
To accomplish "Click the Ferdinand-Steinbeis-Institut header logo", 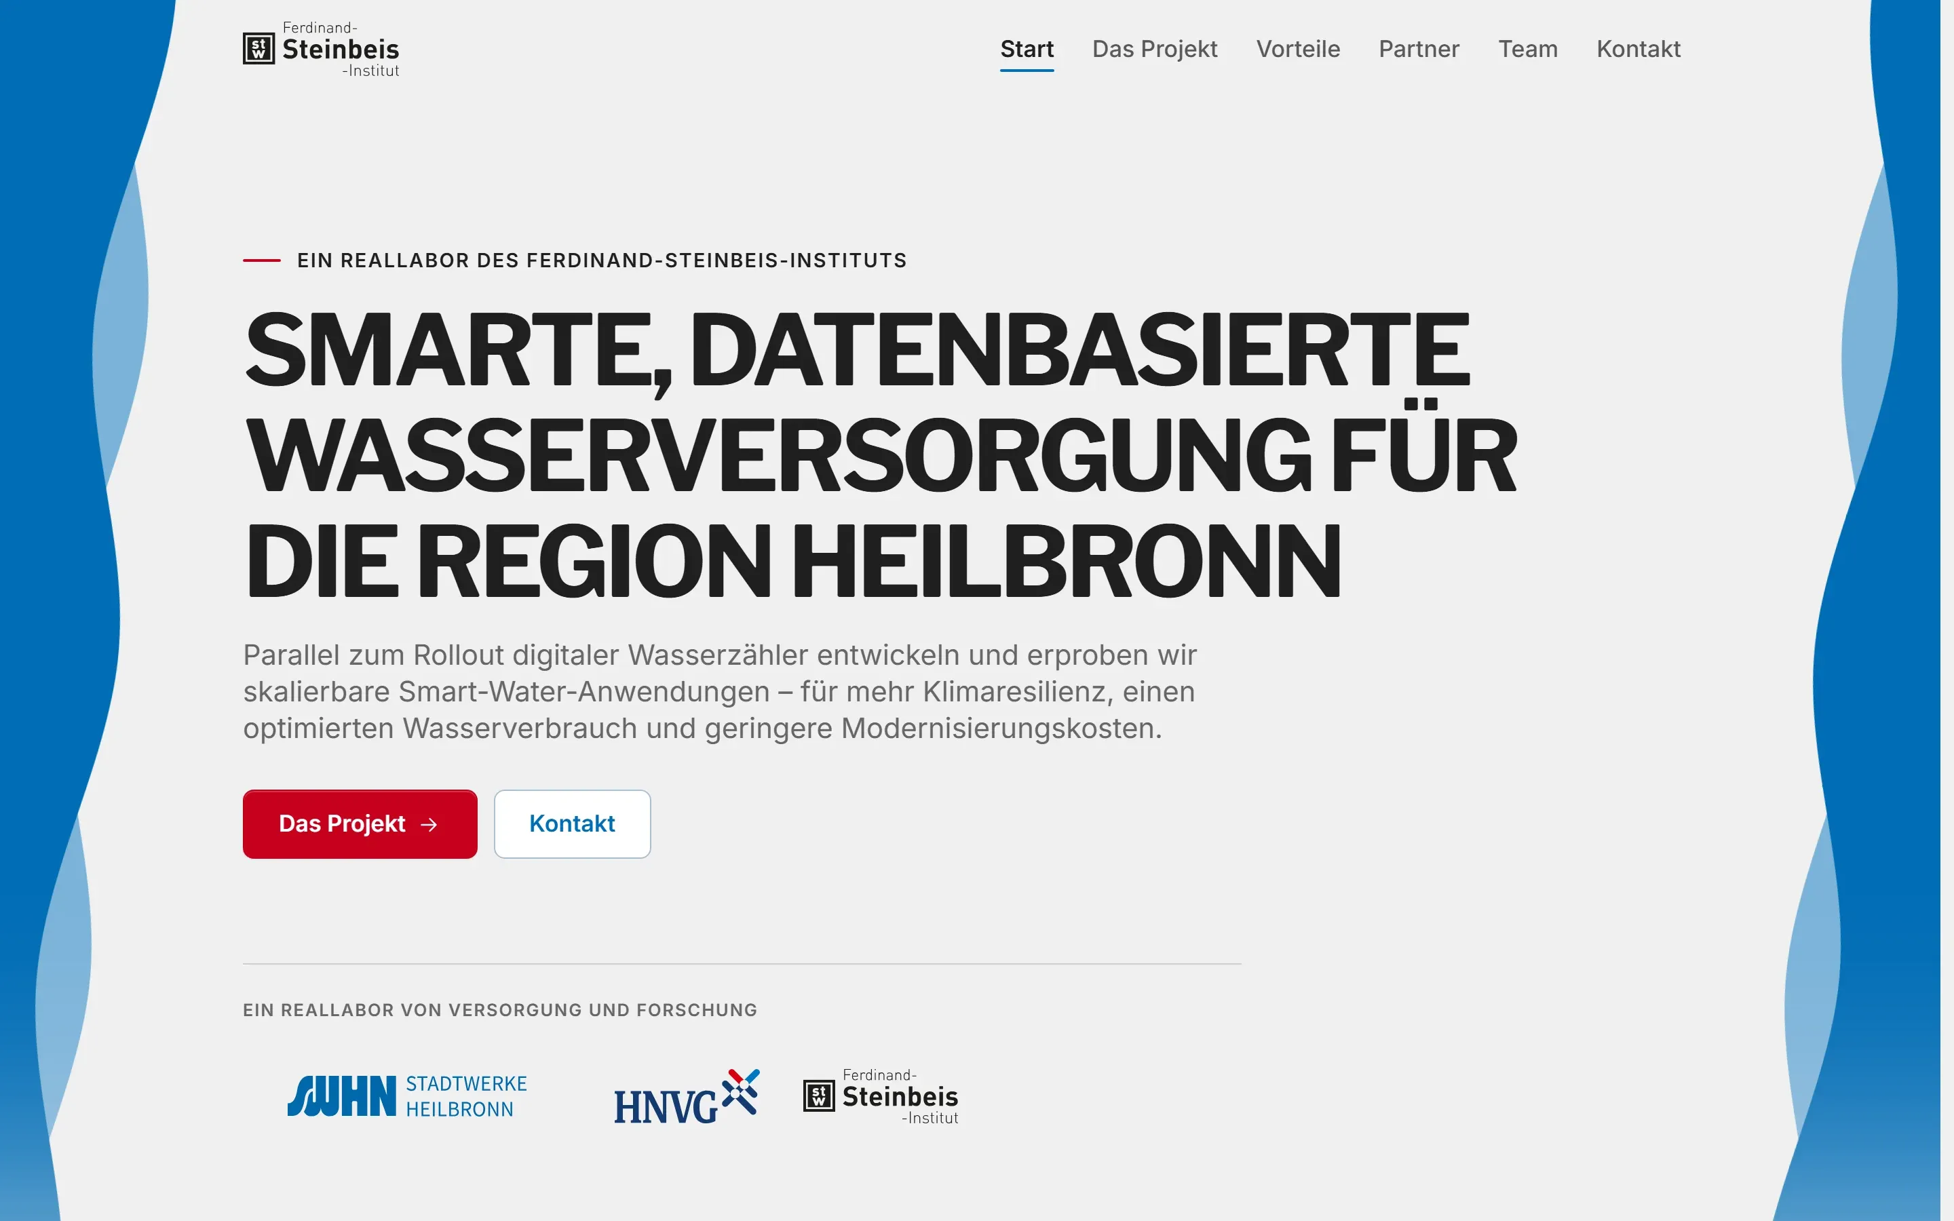I will (x=322, y=50).
